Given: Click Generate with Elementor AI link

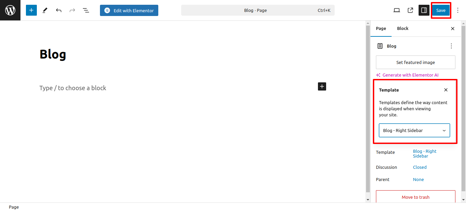Looking at the screenshot, I should click(410, 75).
